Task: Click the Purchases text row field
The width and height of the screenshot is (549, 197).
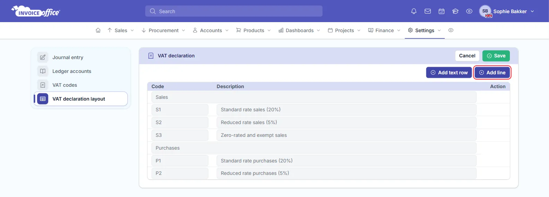Action: [314, 148]
